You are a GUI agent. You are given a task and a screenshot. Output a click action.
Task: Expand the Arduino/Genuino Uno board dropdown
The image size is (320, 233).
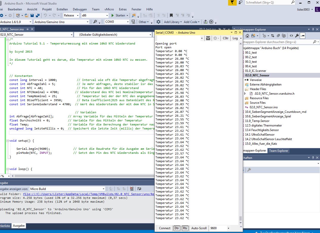pyautogui.click(x=88, y=22)
